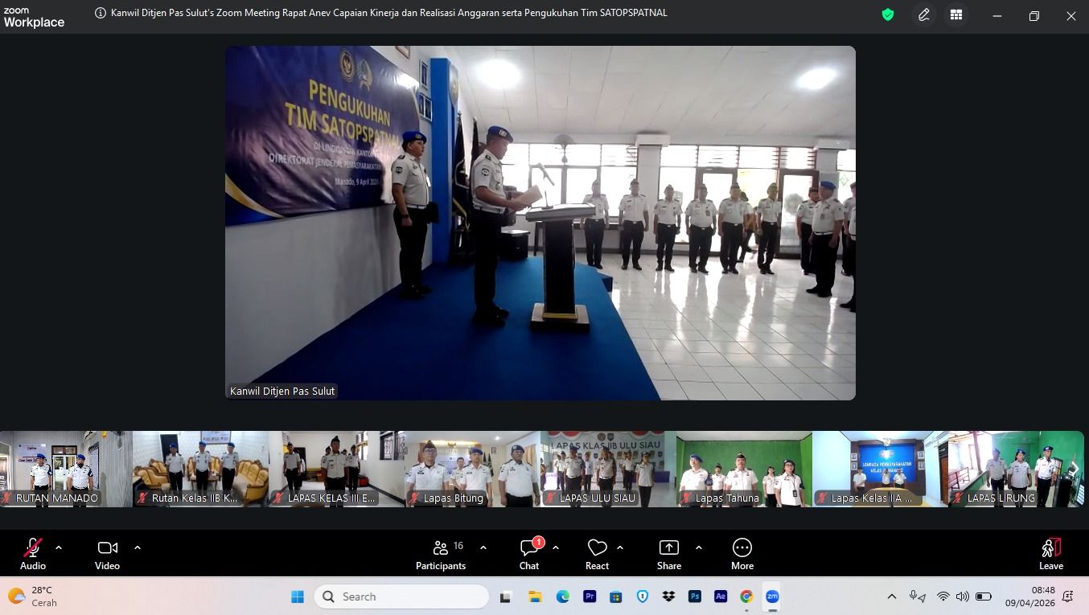Open the meeting info icon beside title
Screen dimensions: 1089x615
(101, 13)
